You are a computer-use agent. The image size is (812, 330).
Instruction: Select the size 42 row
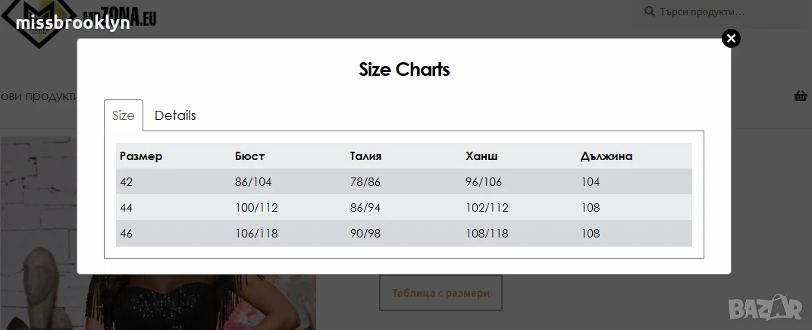[x=404, y=181]
